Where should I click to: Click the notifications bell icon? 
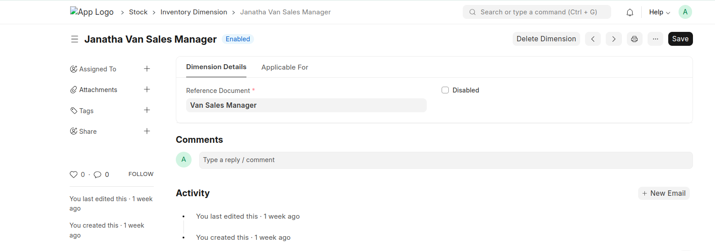click(x=630, y=13)
